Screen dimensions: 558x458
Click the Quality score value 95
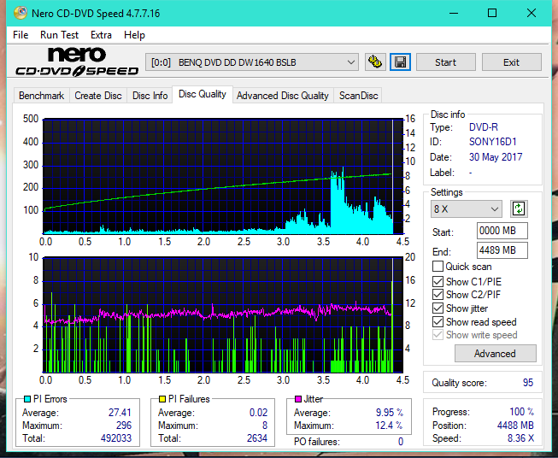[x=528, y=383]
